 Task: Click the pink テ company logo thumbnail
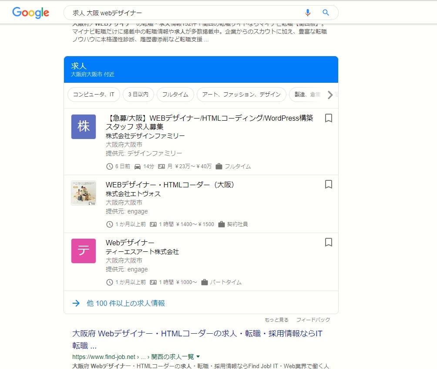click(x=84, y=251)
